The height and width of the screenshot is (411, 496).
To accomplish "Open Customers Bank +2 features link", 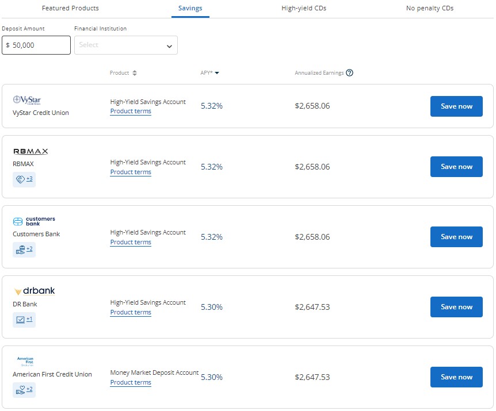I will click(29, 249).
